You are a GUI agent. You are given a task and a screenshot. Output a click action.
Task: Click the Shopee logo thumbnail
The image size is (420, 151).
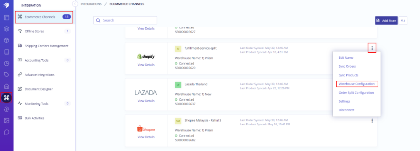146,129
